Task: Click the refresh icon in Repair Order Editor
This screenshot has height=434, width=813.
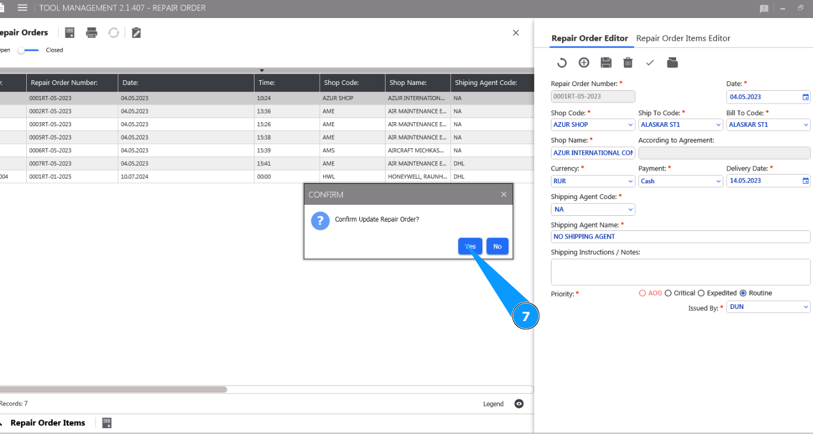Action: point(561,63)
